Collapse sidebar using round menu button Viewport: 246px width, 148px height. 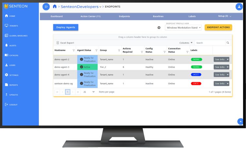46,7
